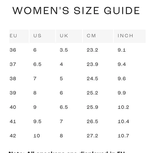Select the EU column header
This screenshot has height=153, width=153.
(19, 36)
